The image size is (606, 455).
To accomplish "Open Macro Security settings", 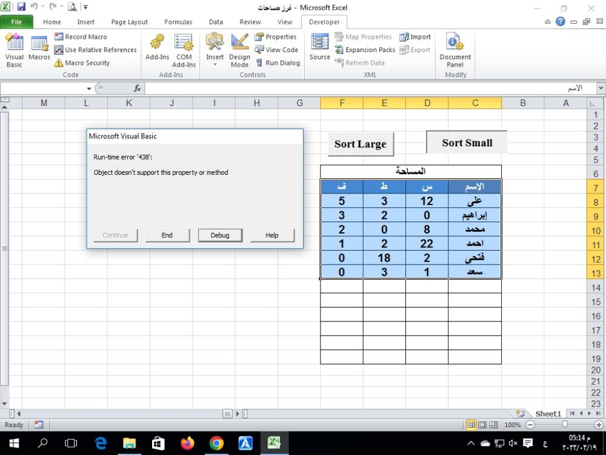I will click(82, 62).
